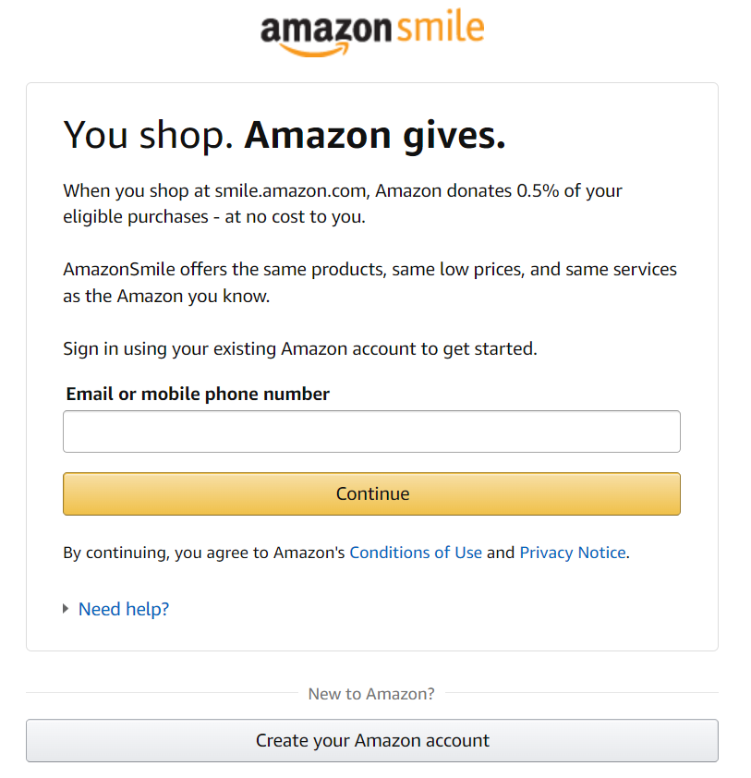Click the bold Amazon gives. text
Viewport: 751px width, 778px height.
(x=375, y=135)
